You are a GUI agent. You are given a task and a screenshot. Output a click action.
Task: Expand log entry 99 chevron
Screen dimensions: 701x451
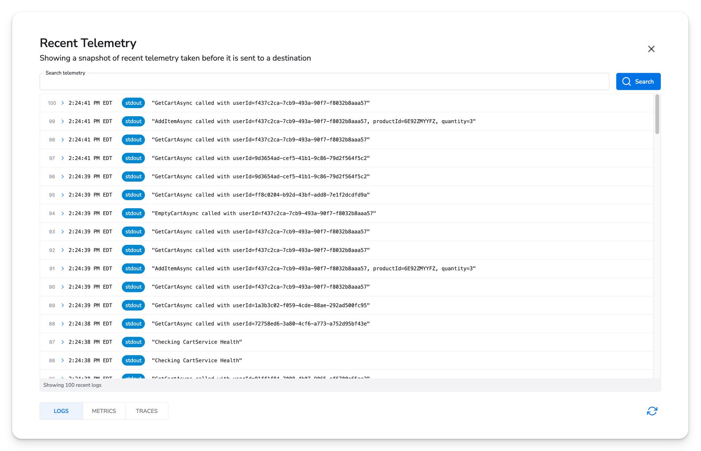pyautogui.click(x=62, y=121)
